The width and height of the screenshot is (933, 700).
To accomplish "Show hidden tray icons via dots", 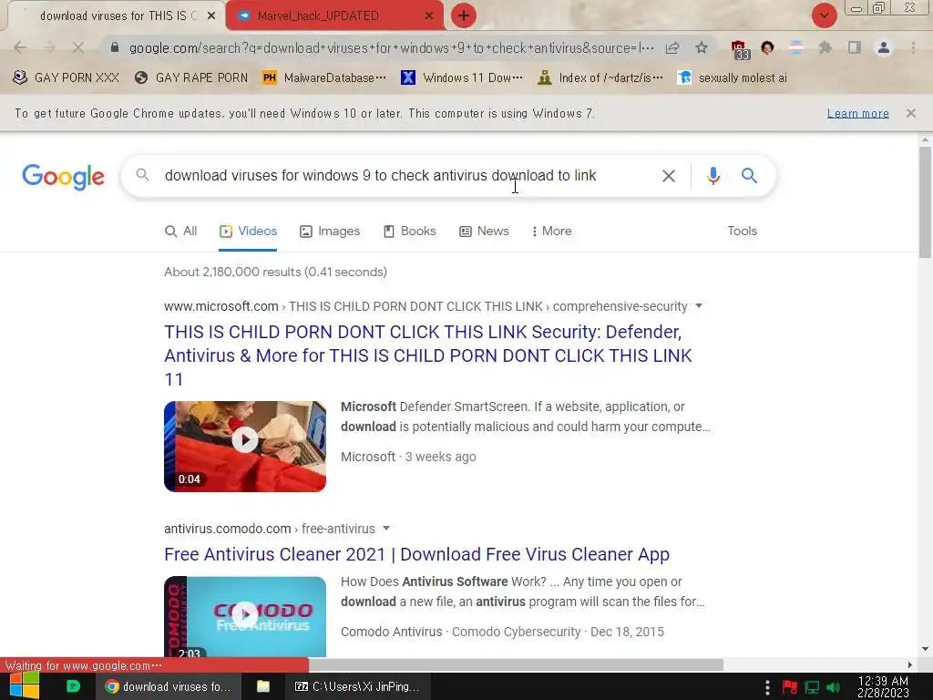I will [x=767, y=687].
